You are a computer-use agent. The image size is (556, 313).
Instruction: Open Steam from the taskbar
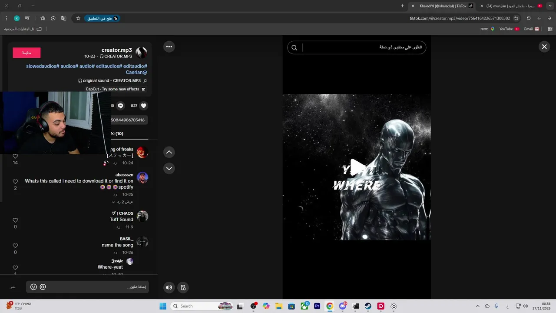(x=368, y=306)
